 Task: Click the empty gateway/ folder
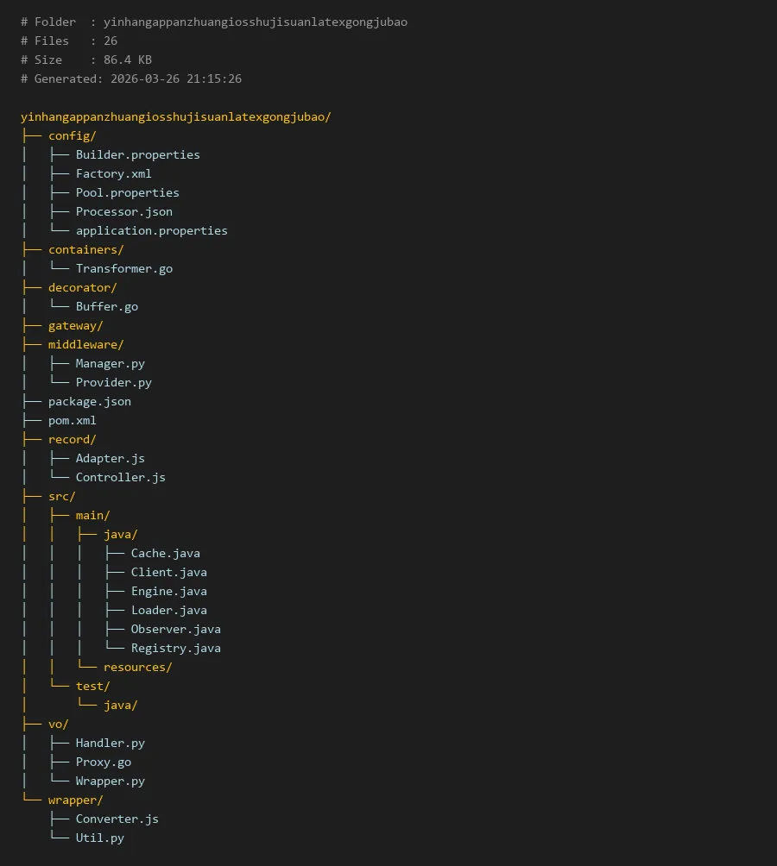pyautogui.click(x=75, y=325)
